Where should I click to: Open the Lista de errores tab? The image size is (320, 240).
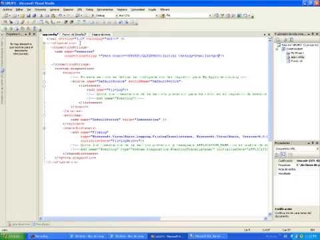coord(19,224)
